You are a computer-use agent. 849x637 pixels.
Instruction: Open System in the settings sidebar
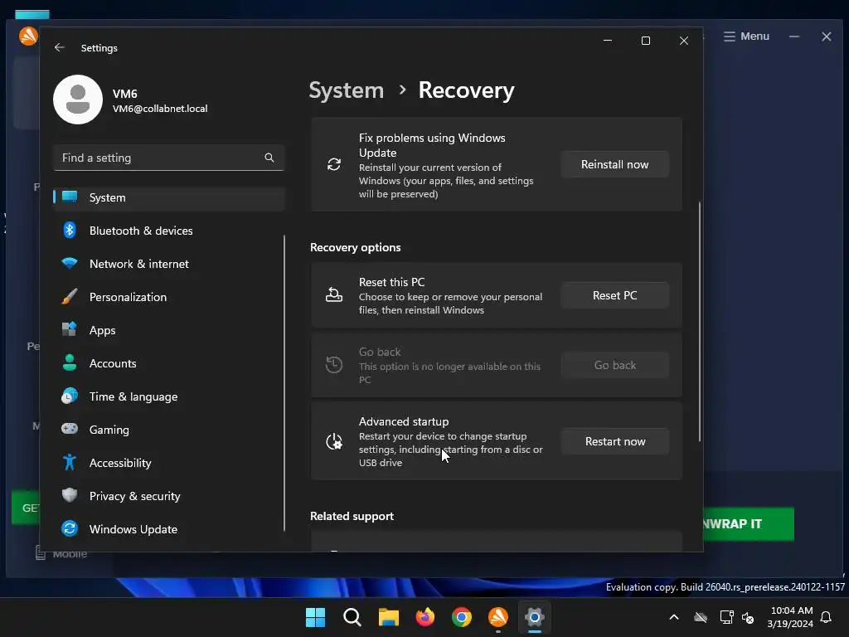click(x=169, y=197)
